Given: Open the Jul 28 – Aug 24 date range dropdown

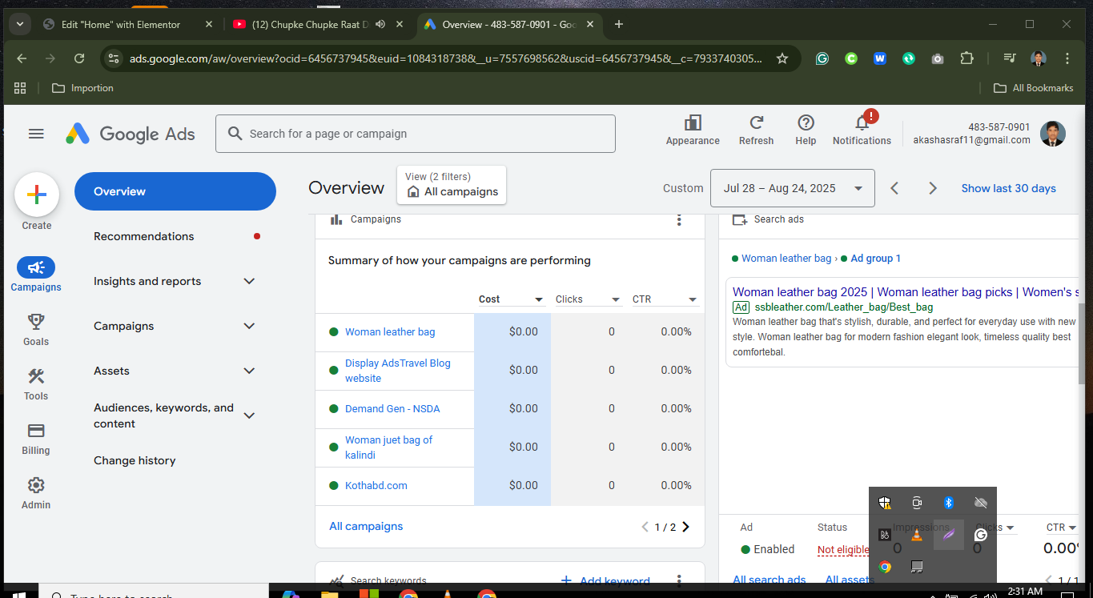Looking at the screenshot, I should [792, 187].
